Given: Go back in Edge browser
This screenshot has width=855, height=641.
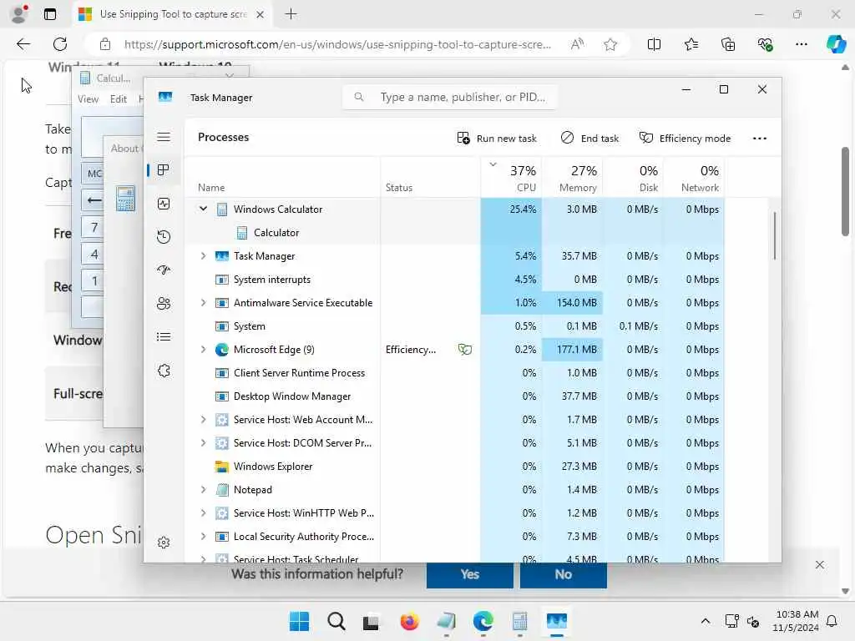Looking at the screenshot, I should [x=23, y=44].
